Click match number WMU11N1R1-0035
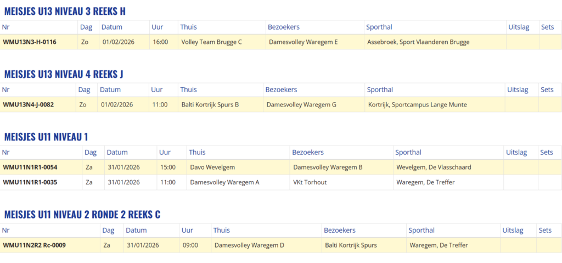The height and width of the screenshot is (263, 562). tap(30, 182)
